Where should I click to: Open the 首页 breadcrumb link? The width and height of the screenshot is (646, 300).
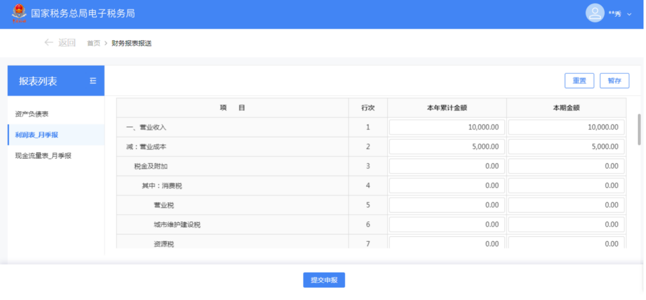(93, 43)
